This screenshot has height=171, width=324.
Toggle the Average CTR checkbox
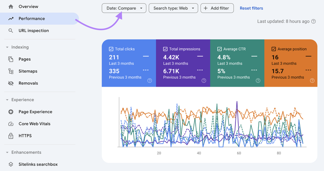coord(219,49)
